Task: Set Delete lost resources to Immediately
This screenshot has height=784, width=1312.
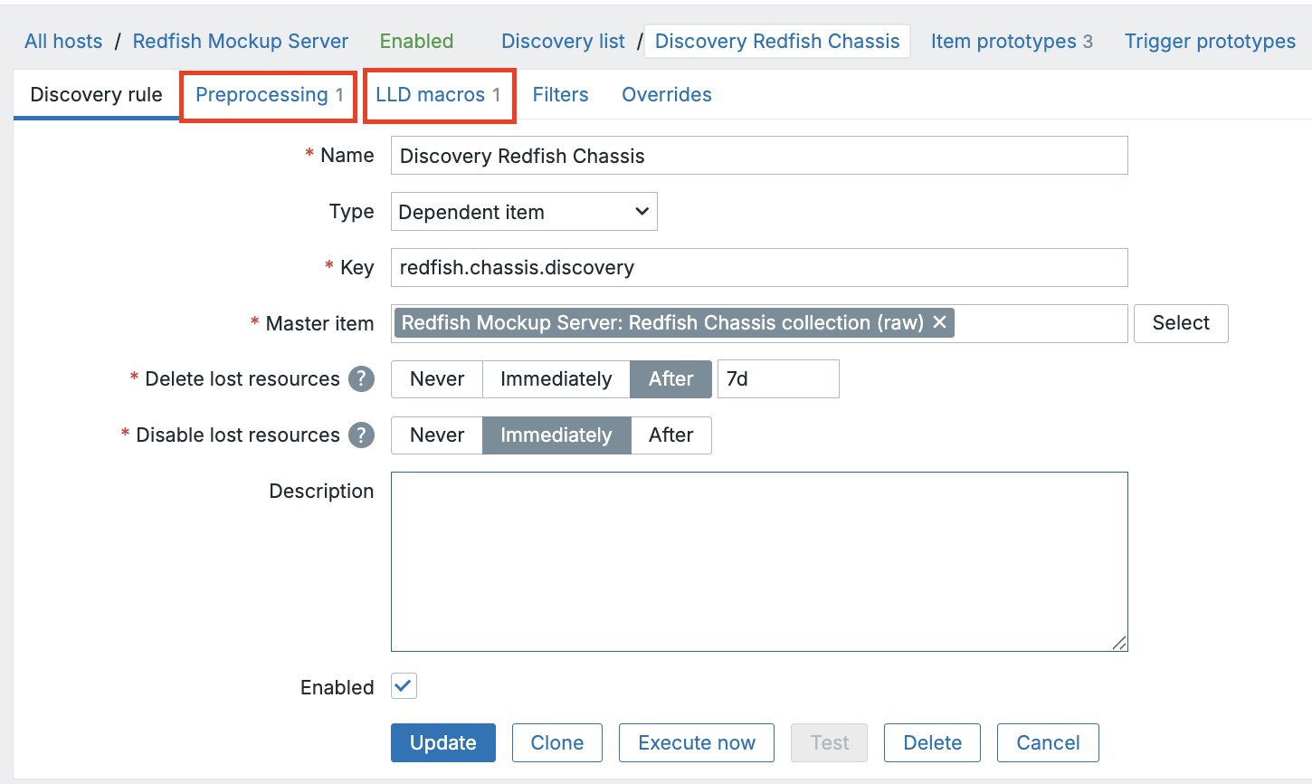Action: tap(556, 378)
